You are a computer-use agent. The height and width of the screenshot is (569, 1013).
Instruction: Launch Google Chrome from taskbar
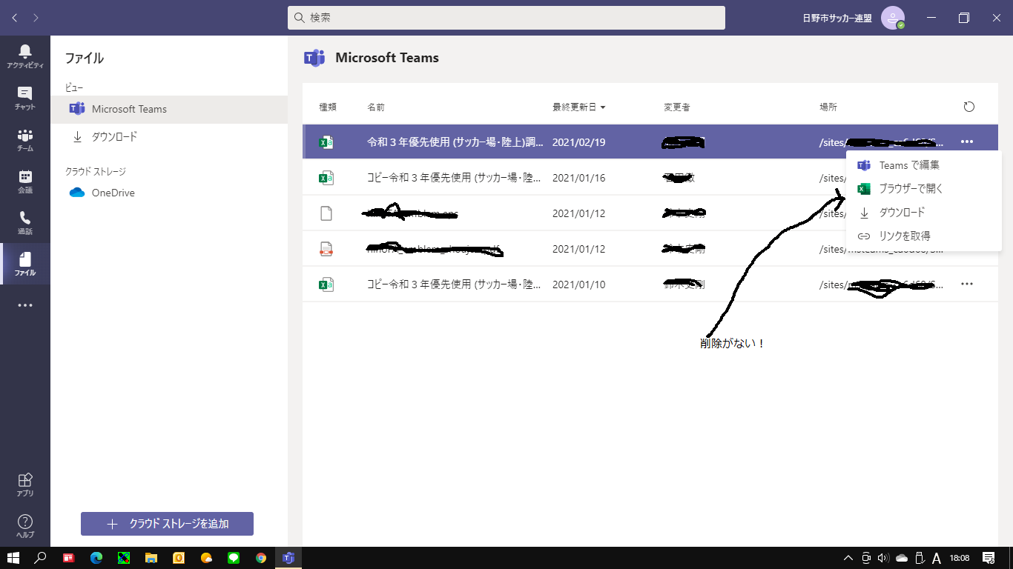coord(261,558)
